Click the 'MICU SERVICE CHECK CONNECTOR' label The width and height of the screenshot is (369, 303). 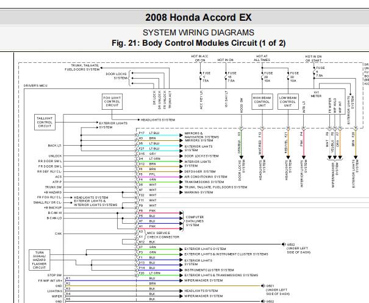click(163, 235)
